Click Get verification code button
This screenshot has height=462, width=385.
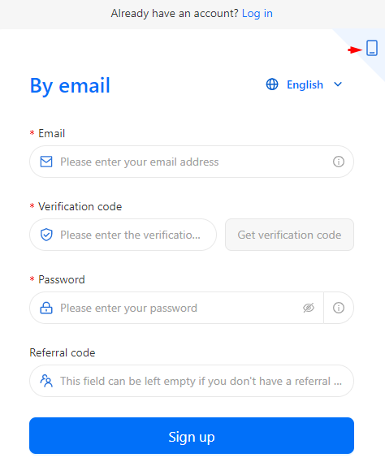tap(289, 235)
